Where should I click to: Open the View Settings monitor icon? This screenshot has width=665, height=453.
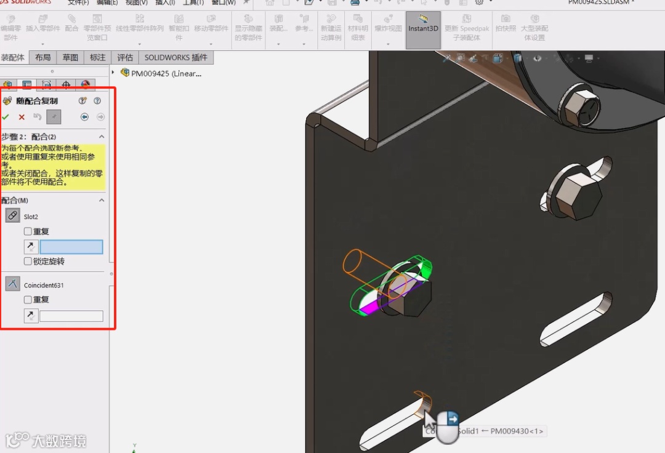589,58
